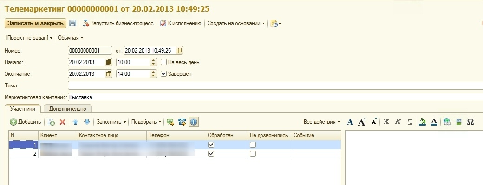The image size is (483, 185).
Task: Click the floppy disk save icon
Action: point(72,23)
